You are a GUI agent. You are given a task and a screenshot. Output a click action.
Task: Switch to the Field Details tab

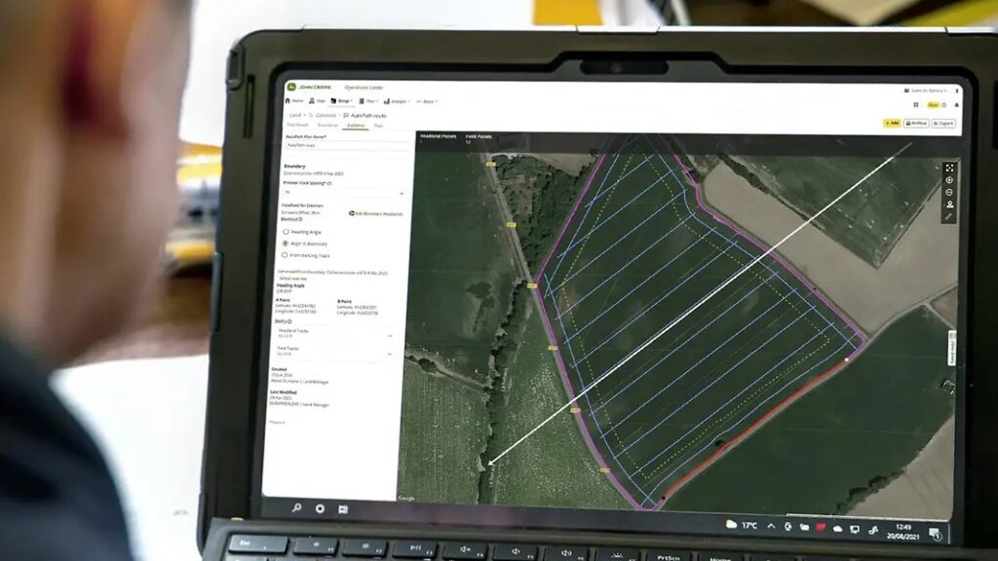click(297, 125)
